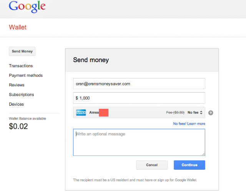The width and height of the screenshot is (246, 194).
Task: Select Devices in the sidebar
Action: coord(16,104)
